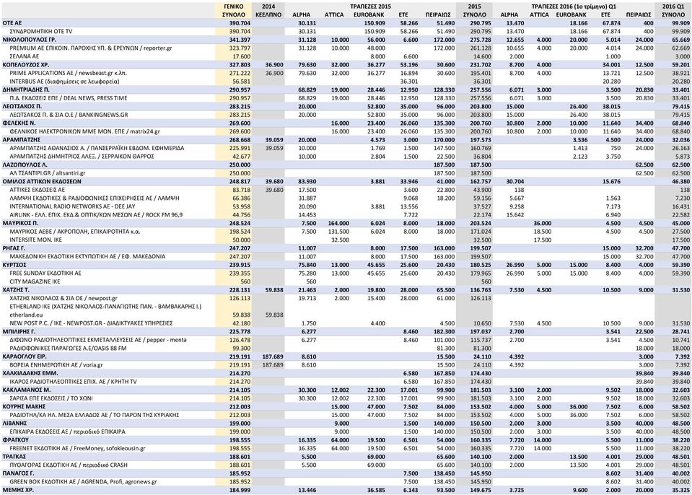This screenshot has width=692, height=495.
Task: Select the ΕΦ. ΜΑΚΕΔΟΝΙΑ row label
Action: point(87,256)
